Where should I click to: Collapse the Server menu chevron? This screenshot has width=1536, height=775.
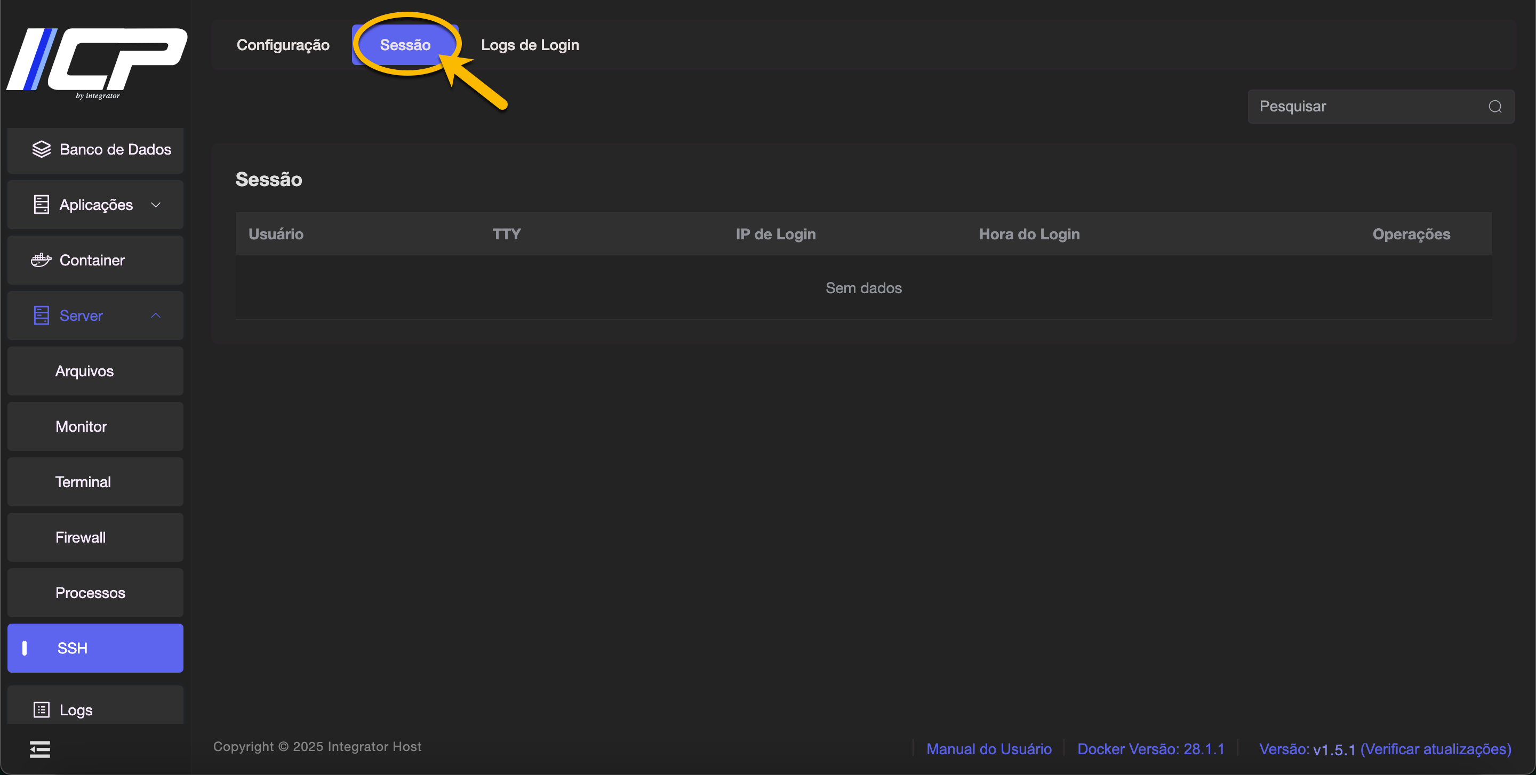[156, 316]
